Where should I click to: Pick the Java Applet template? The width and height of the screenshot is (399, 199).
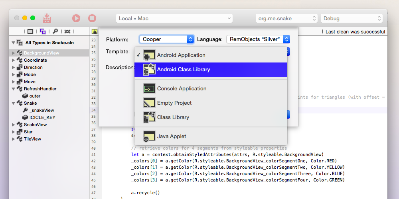[172, 137]
